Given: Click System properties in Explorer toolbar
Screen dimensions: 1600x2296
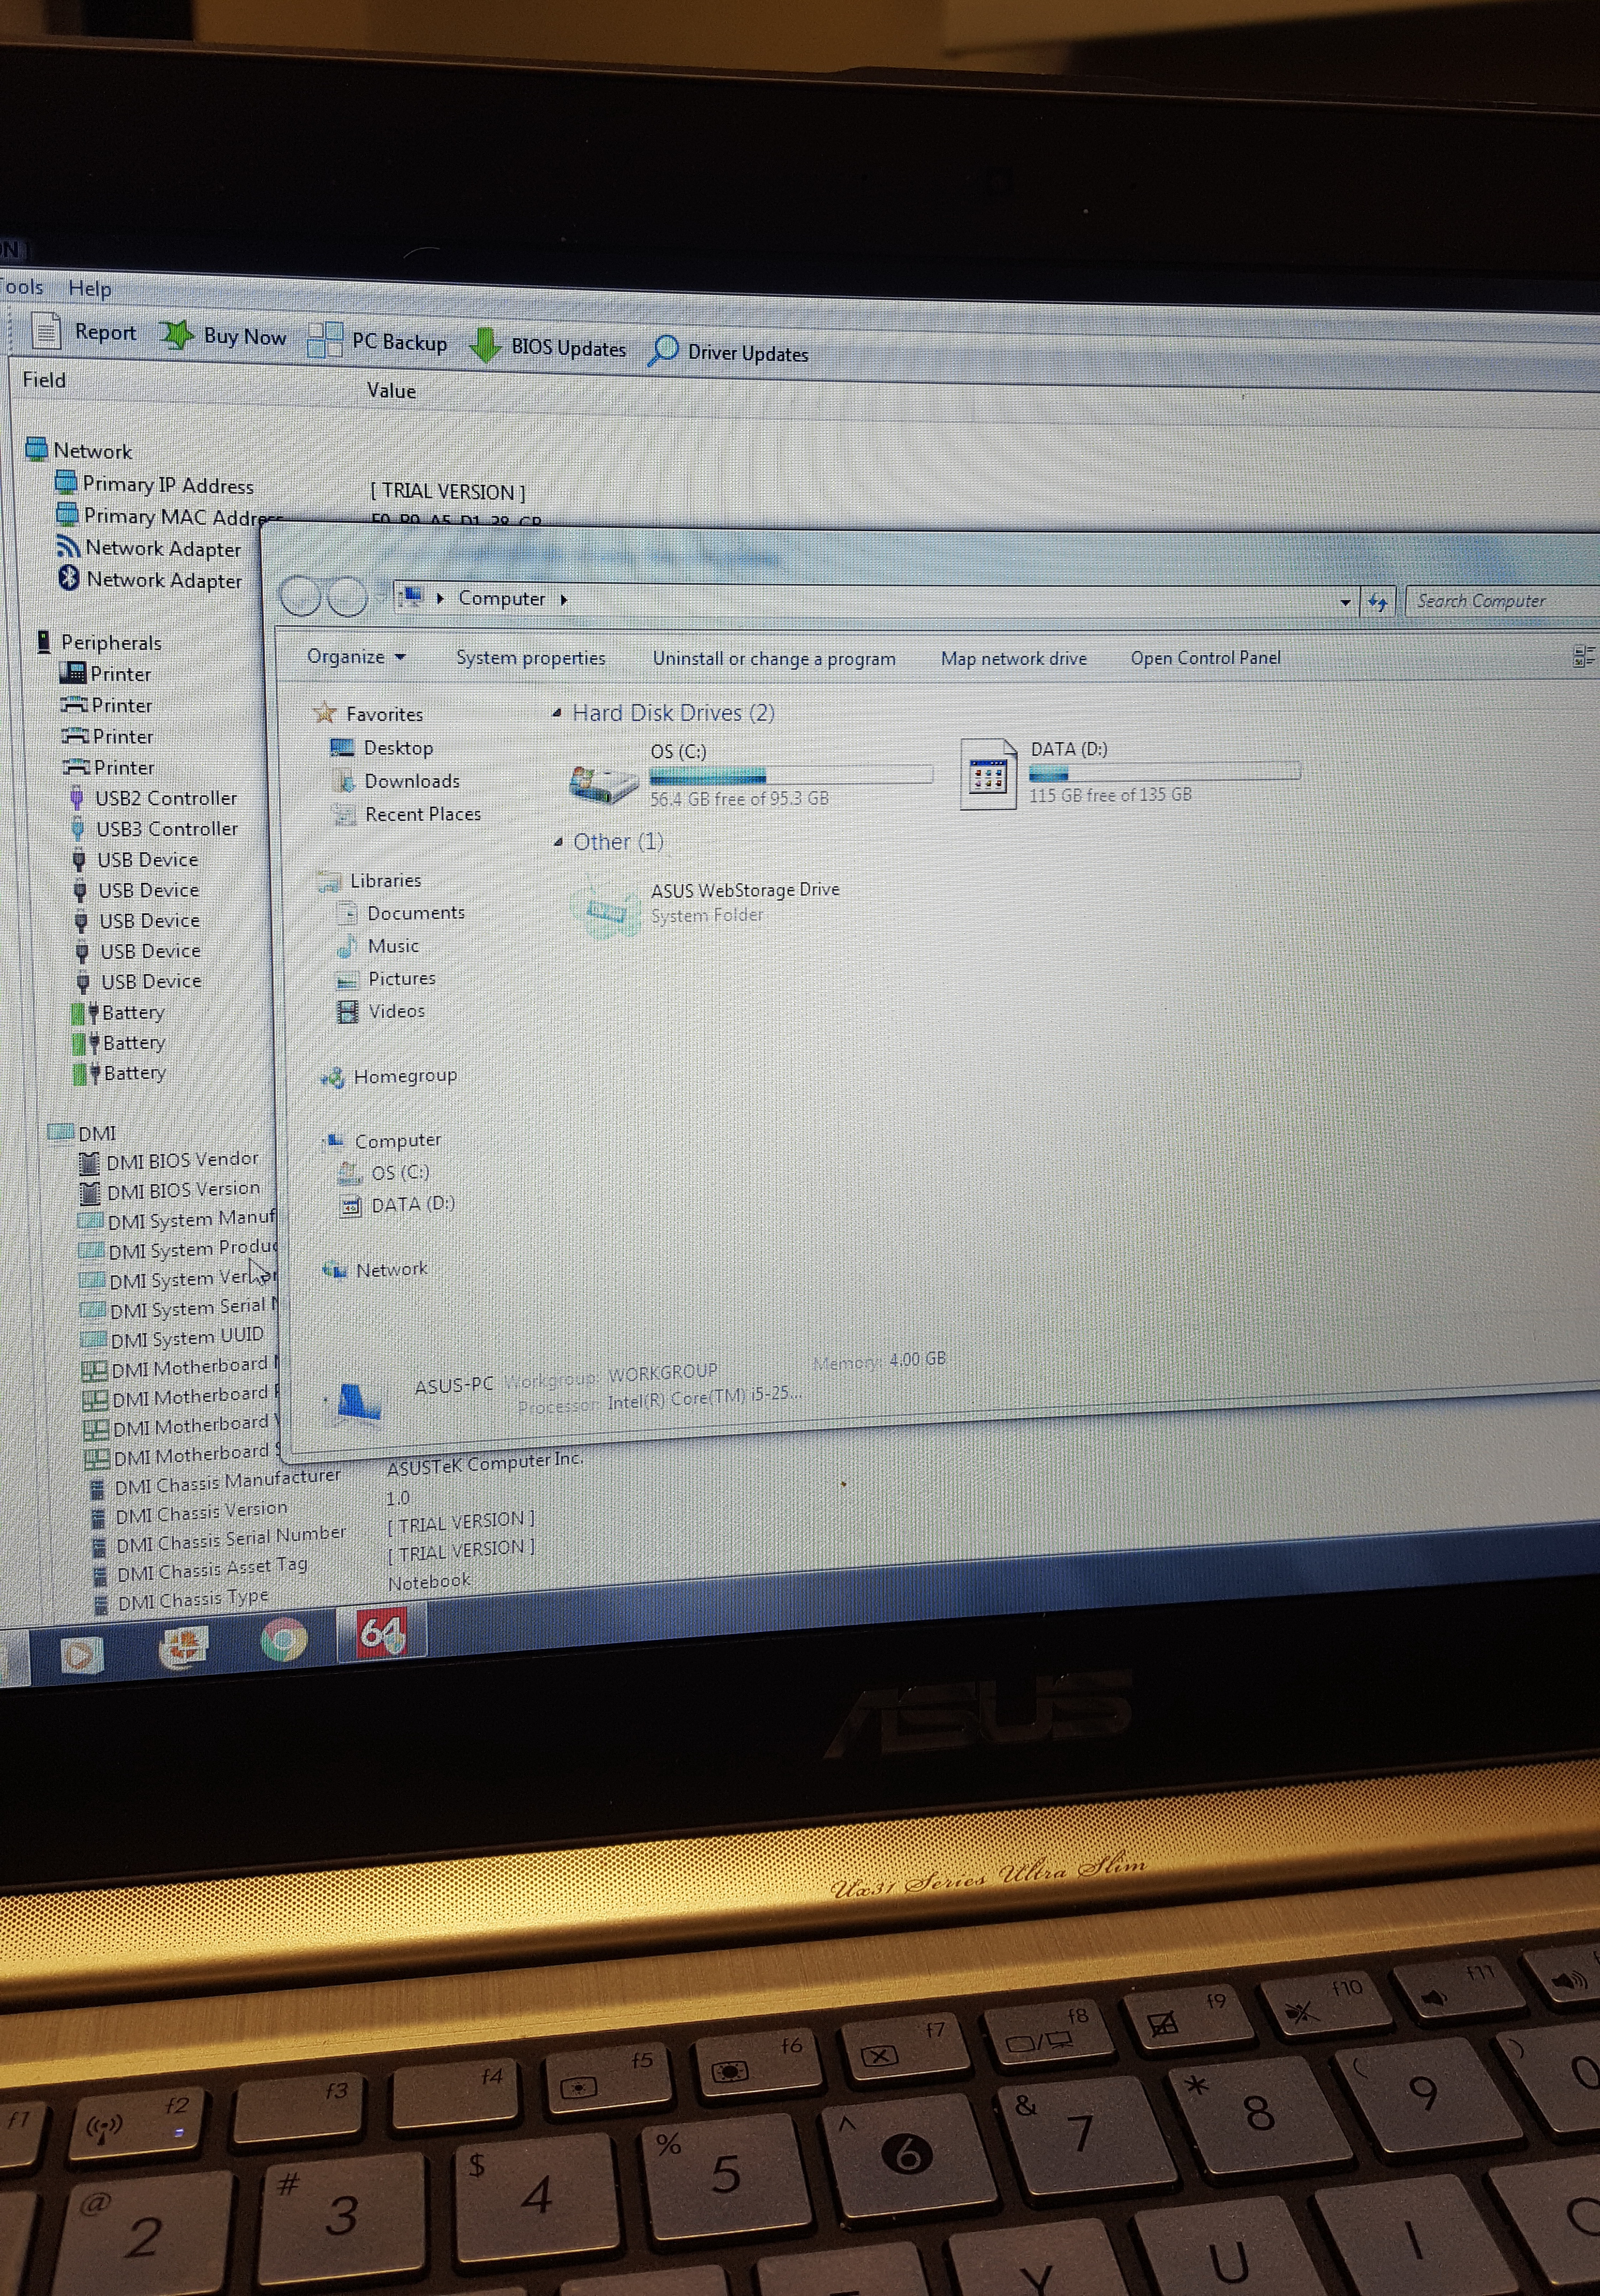Looking at the screenshot, I should pyautogui.click(x=531, y=657).
